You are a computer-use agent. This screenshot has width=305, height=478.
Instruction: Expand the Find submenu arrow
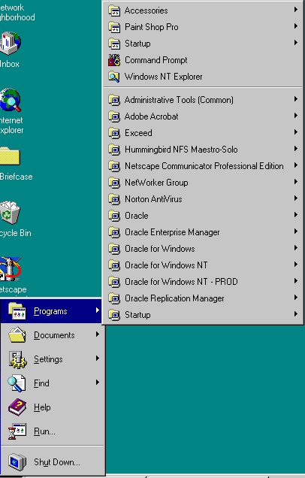[x=97, y=383]
